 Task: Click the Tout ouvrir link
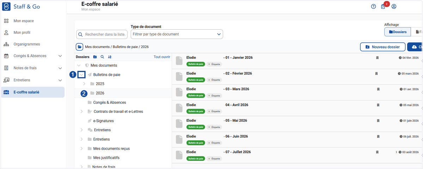click(162, 57)
